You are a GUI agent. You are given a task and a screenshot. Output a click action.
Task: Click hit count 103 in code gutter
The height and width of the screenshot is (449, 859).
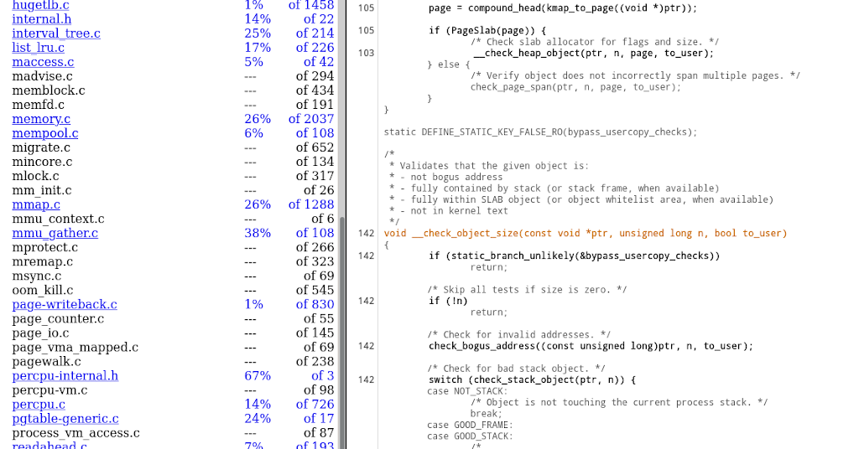[366, 53]
